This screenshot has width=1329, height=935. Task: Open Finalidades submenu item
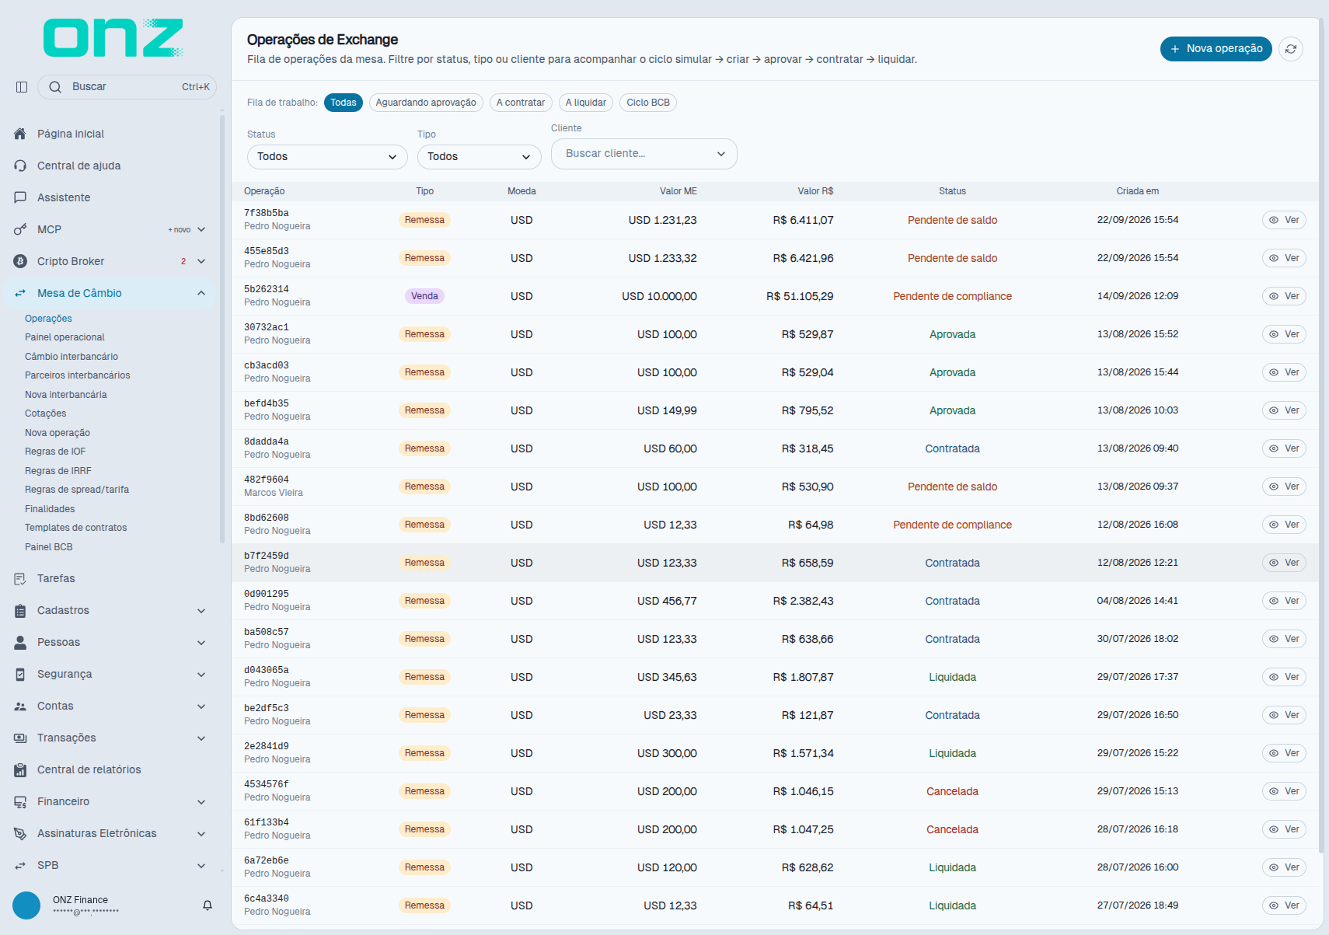coord(50,509)
